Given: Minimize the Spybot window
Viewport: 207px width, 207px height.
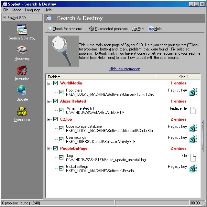Looking at the screenshot, I should pyautogui.click(x=191, y=4).
